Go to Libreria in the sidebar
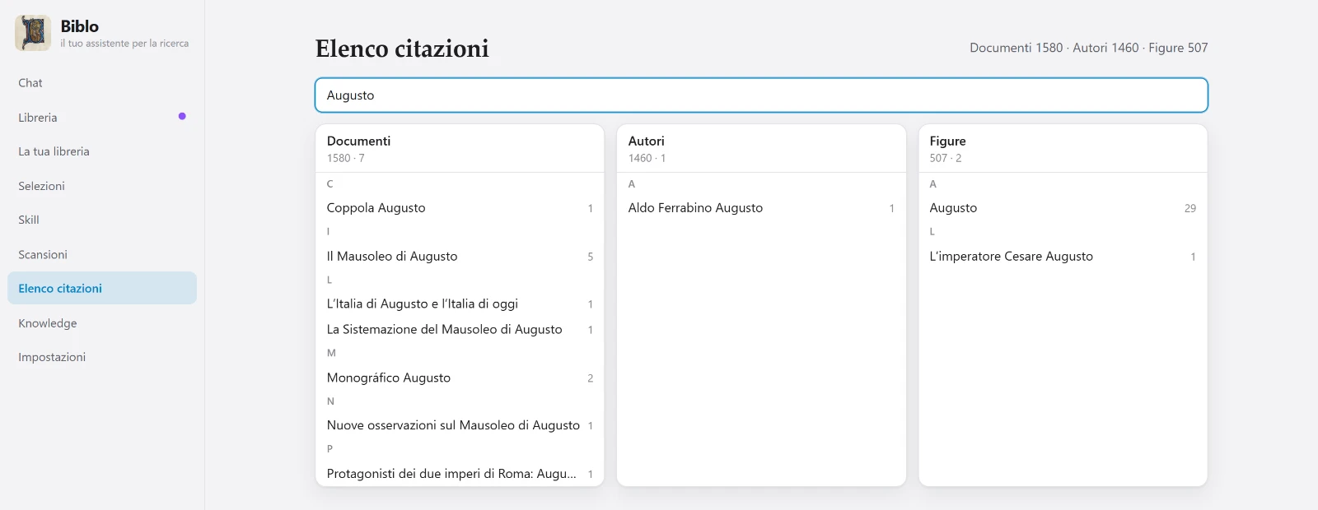The height and width of the screenshot is (510, 1318). [x=102, y=118]
